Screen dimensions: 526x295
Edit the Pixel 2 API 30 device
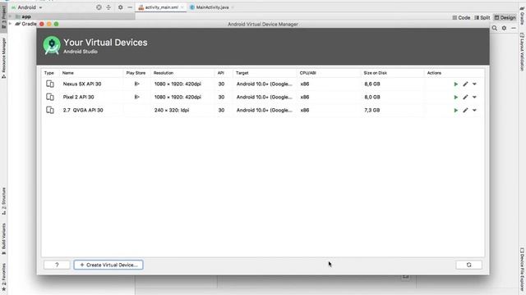pyautogui.click(x=465, y=97)
